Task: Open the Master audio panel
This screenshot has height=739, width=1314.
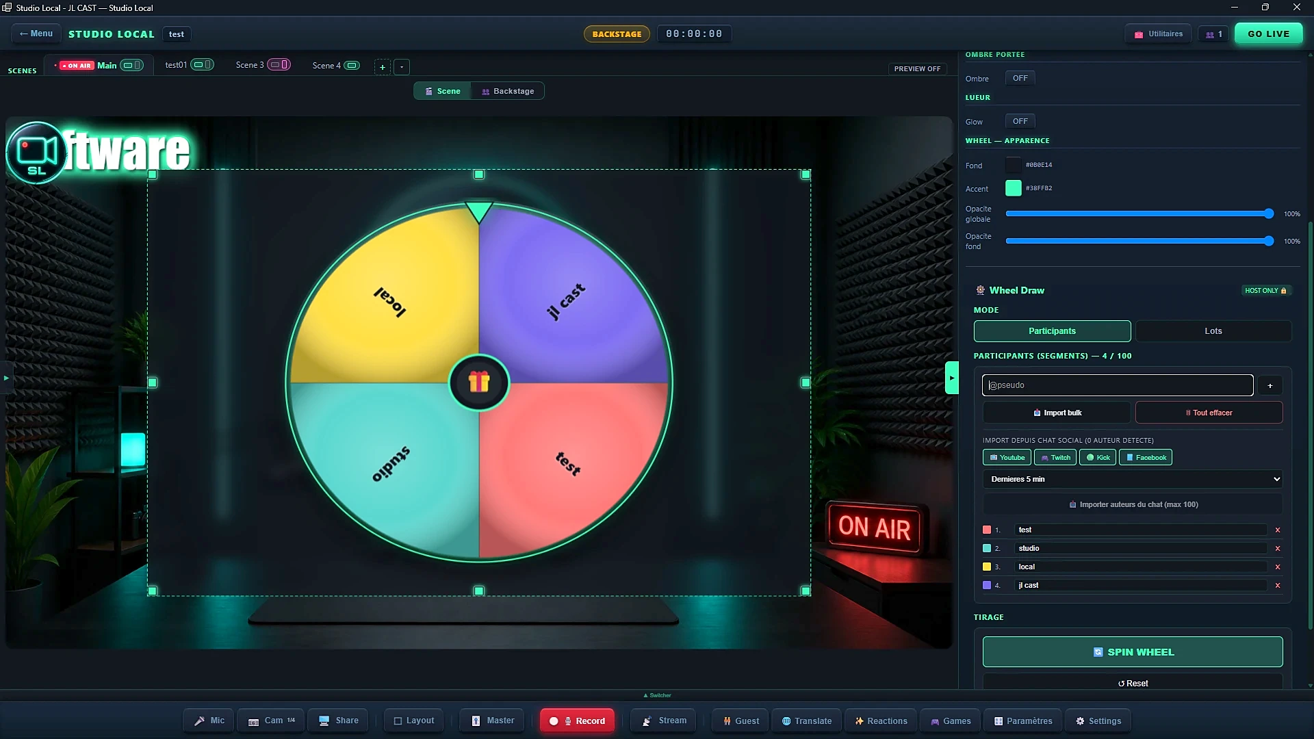Action: [x=492, y=721]
